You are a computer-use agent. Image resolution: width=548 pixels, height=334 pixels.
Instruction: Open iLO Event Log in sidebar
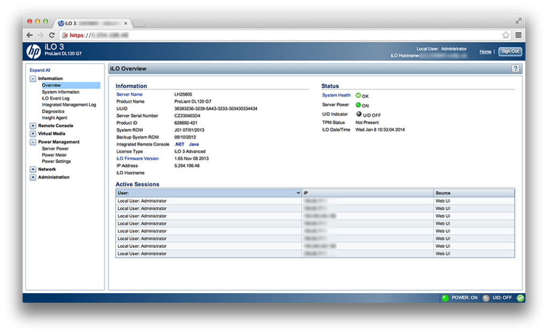pyautogui.click(x=56, y=98)
